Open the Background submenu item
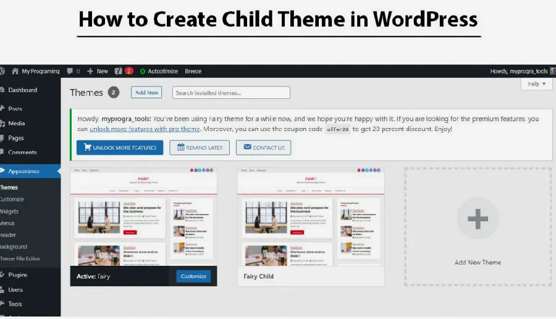556x319 pixels. pyautogui.click(x=14, y=246)
